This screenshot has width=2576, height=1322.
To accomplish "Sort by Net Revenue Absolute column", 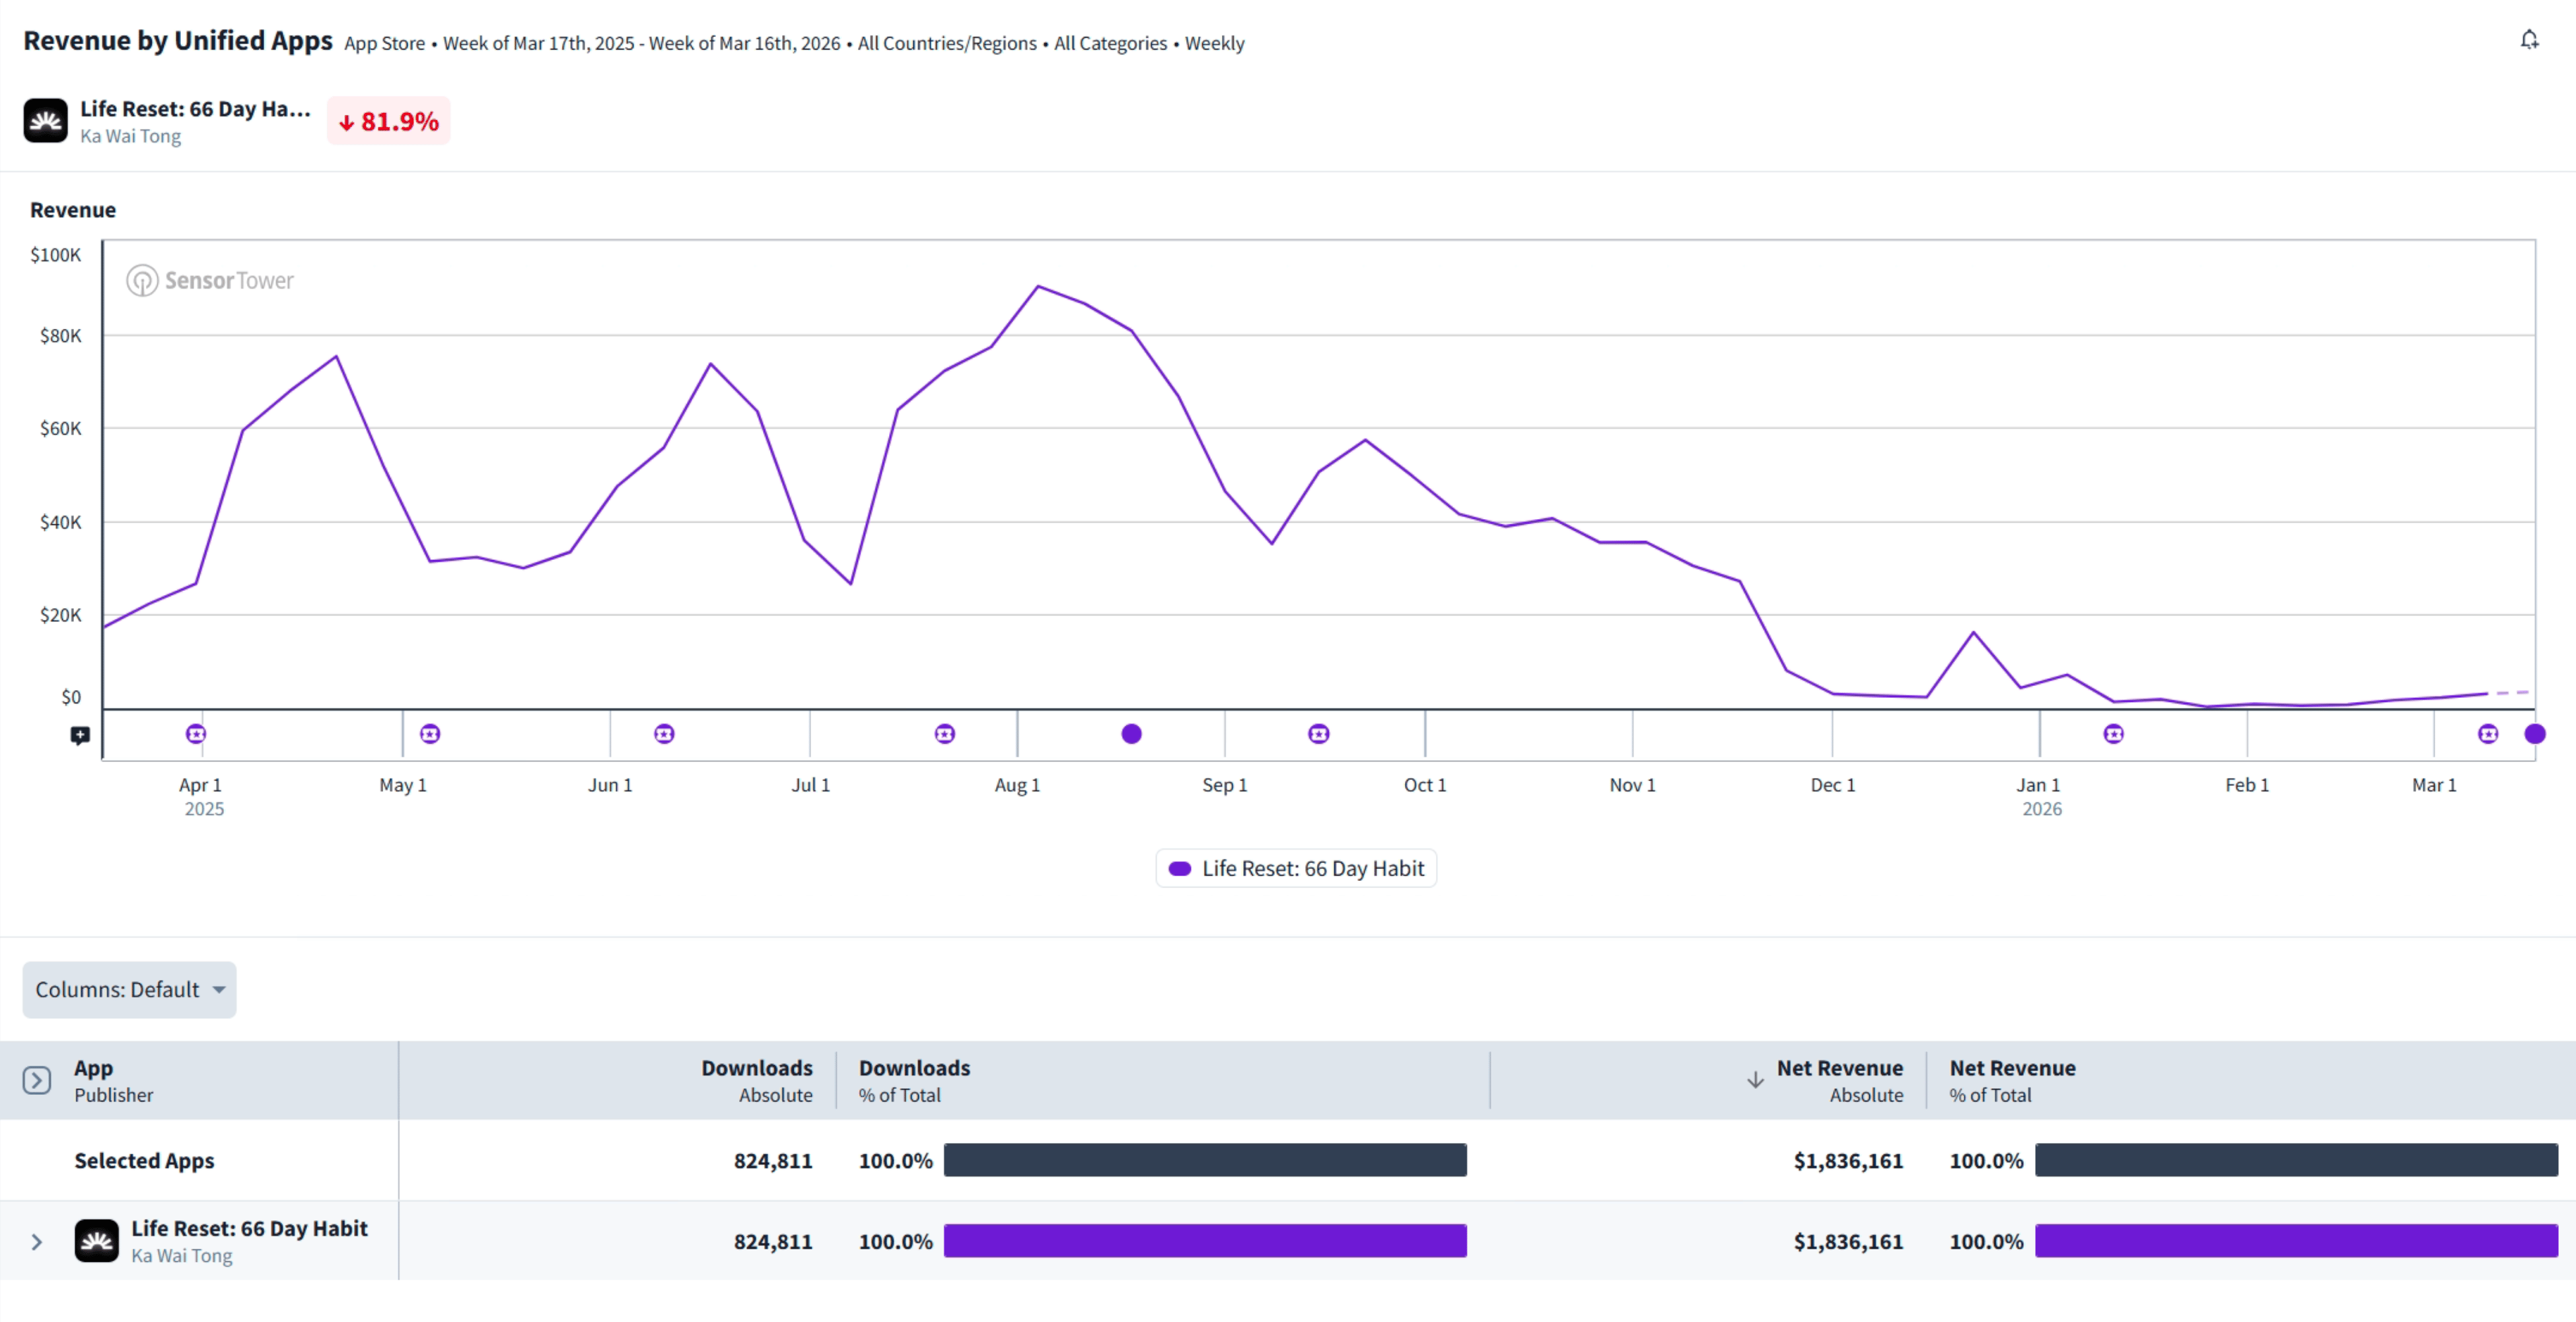I will [x=1839, y=1080].
